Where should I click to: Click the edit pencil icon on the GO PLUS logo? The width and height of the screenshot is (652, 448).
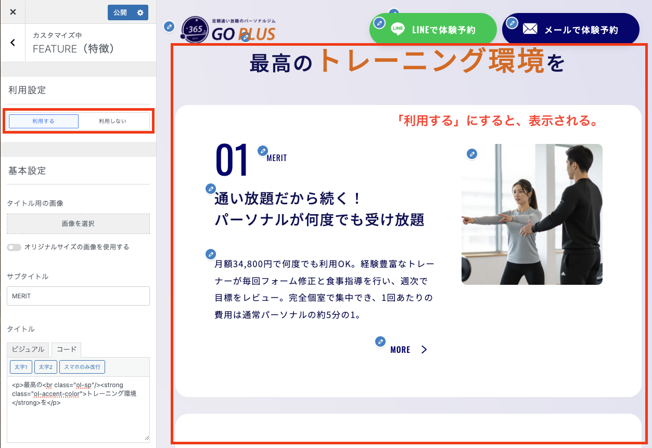pos(169,27)
